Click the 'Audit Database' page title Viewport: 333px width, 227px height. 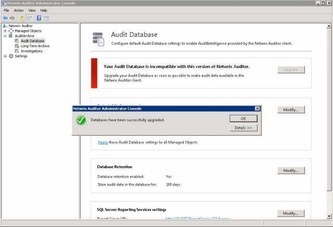click(134, 35)
